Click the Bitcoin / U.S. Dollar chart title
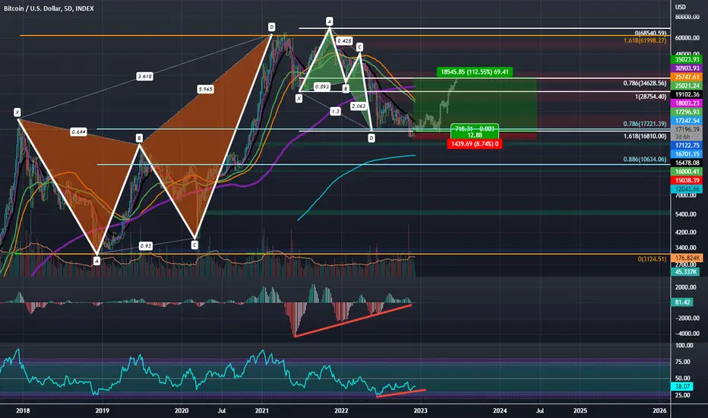Viewport: 708px width, 418px height. 49,8
